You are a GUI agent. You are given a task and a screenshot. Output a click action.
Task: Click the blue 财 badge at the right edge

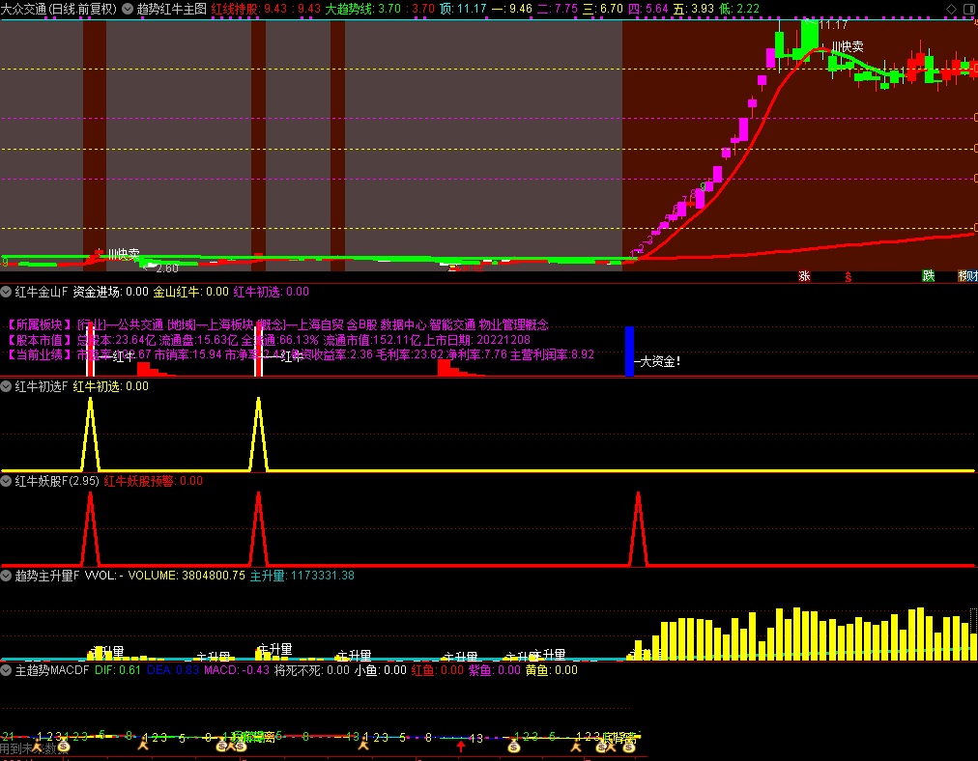(972, 276)
